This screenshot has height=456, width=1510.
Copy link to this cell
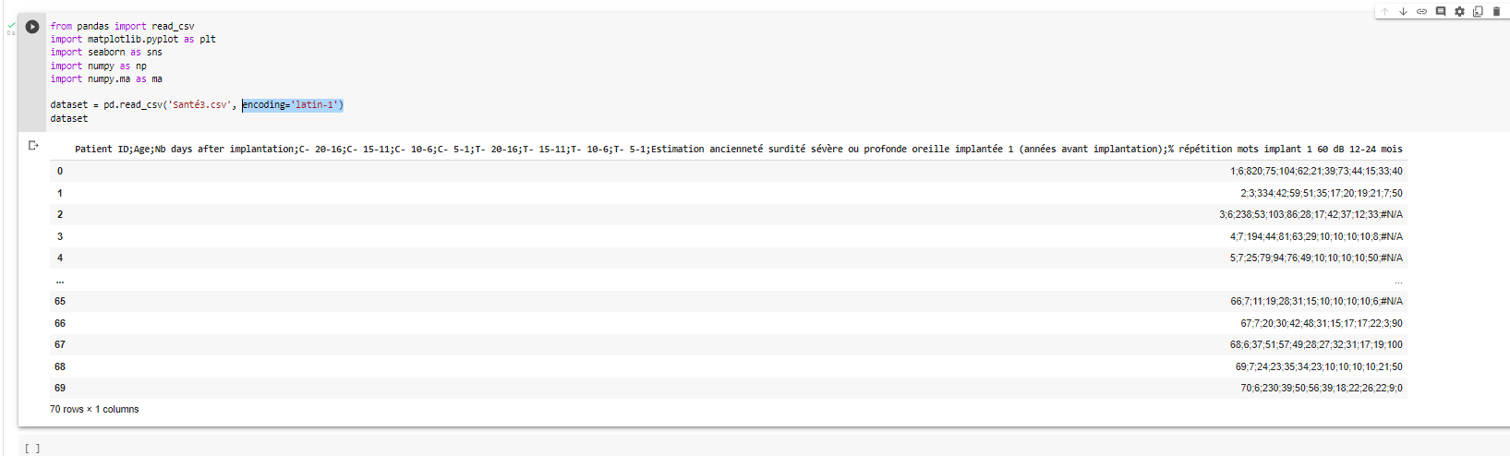(1421, 12)
